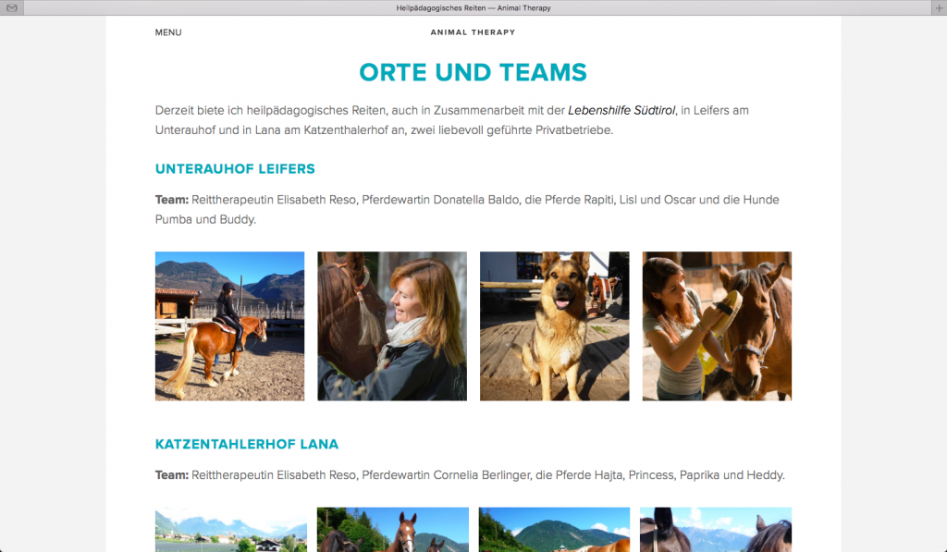Open the photo of the rider on the pony
The width and height of the screenshot is (947, 552).
229,326
